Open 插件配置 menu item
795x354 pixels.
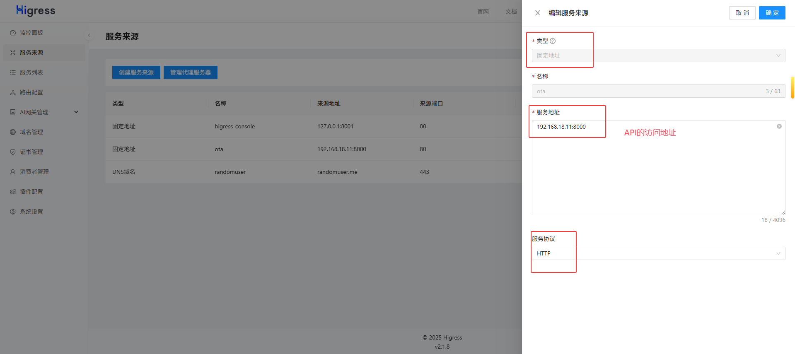click(44, 192)
